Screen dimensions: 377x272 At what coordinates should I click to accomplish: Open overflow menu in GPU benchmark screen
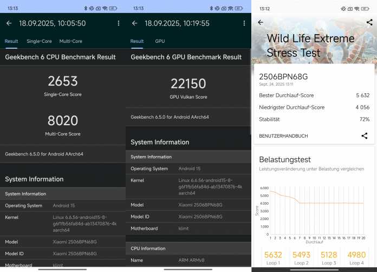tap(244, 23)
